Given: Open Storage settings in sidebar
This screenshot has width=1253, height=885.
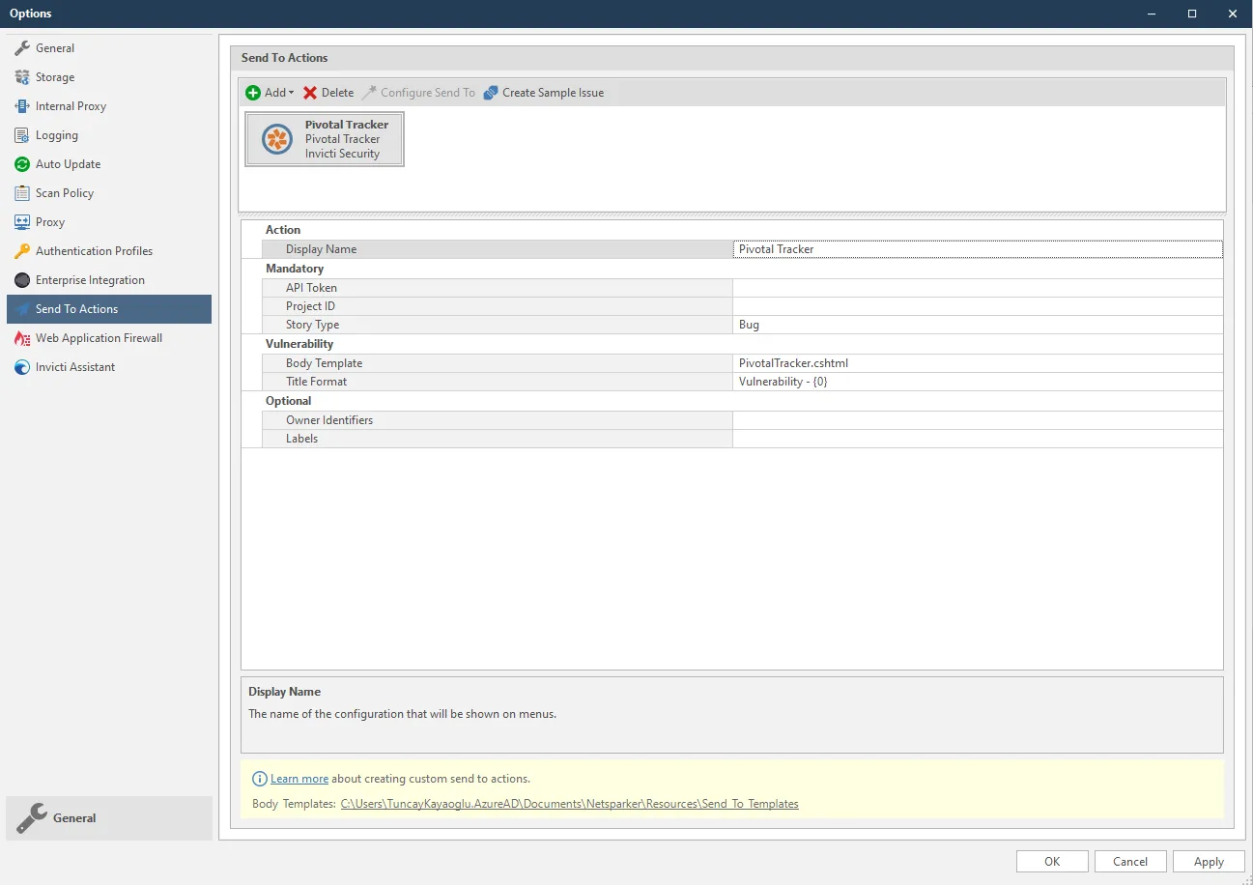Looking at the screenshot, I should [x=55, y=76].
